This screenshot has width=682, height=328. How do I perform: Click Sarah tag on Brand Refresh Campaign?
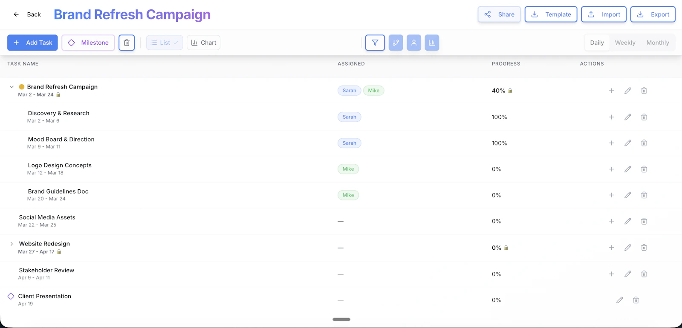(x=350, y=91)
